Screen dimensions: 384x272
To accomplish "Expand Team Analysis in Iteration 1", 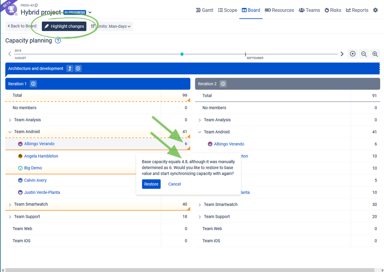I will click(10, 120).
